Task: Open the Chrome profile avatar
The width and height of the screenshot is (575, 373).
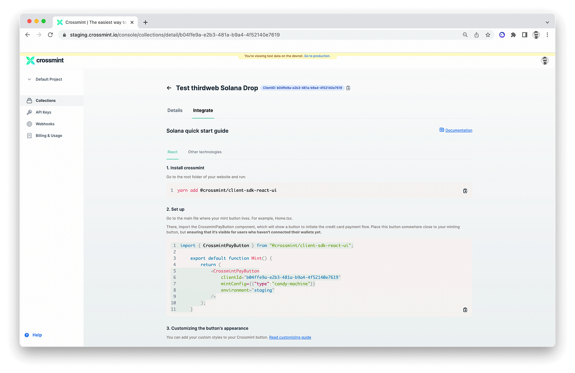Action: tap(536, 35)
